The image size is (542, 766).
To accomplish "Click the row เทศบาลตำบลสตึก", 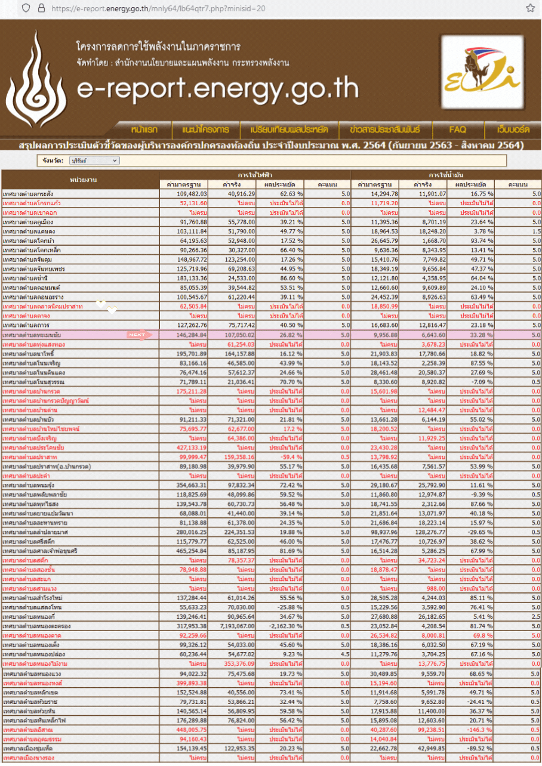I will point(271,560).
